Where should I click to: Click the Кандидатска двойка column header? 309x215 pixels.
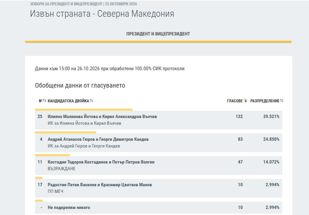(x=68, y=101)
